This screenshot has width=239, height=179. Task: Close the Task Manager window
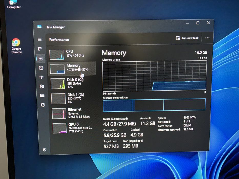209,23
